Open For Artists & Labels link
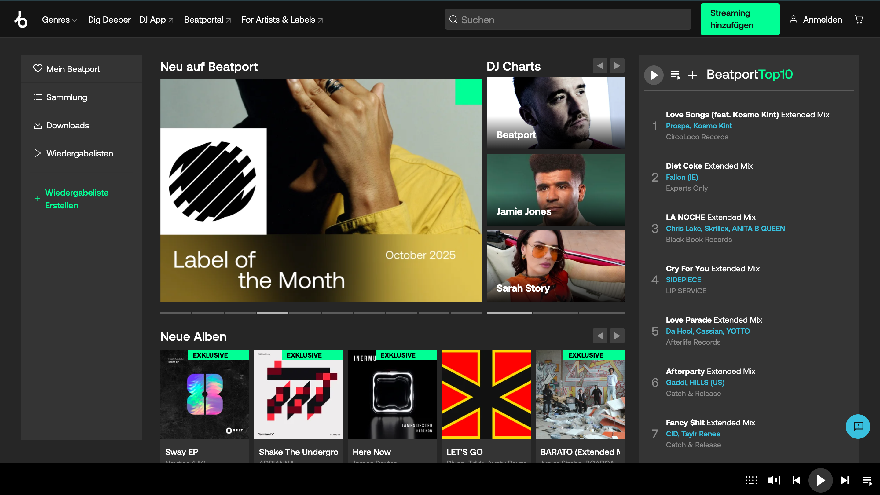 282,20
